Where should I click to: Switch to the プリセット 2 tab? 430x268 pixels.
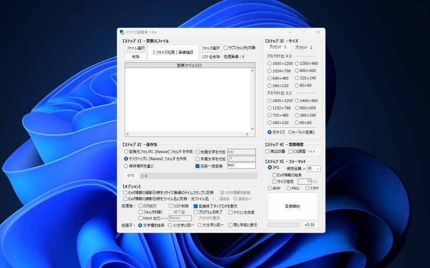click(304, 47)
